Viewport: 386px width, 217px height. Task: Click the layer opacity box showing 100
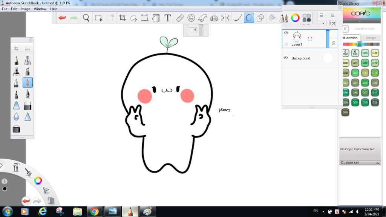click(x=332, y=23)
